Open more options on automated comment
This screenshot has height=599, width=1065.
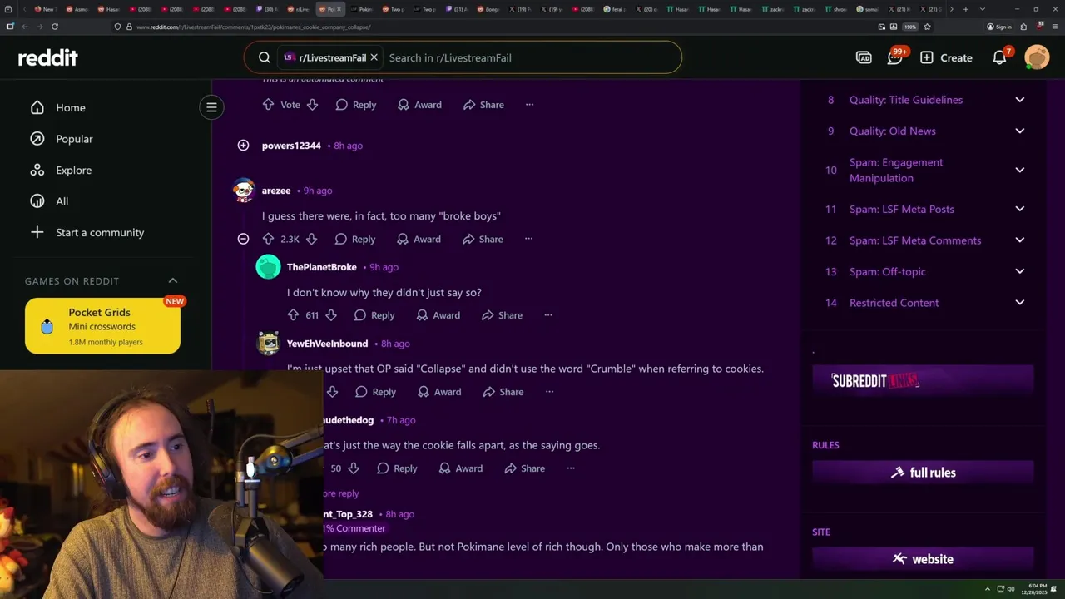point(529,105)
